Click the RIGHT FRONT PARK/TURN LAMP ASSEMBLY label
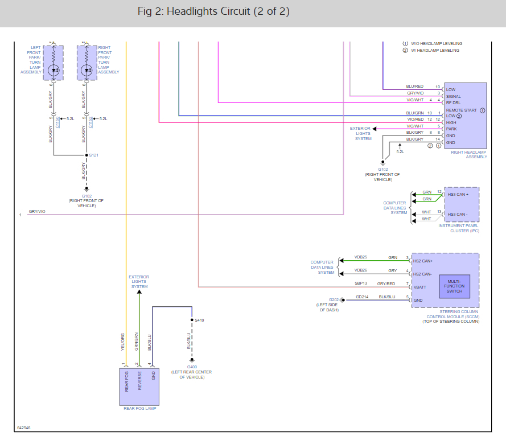Screen dimensions: 506x444 pos(108,60)
